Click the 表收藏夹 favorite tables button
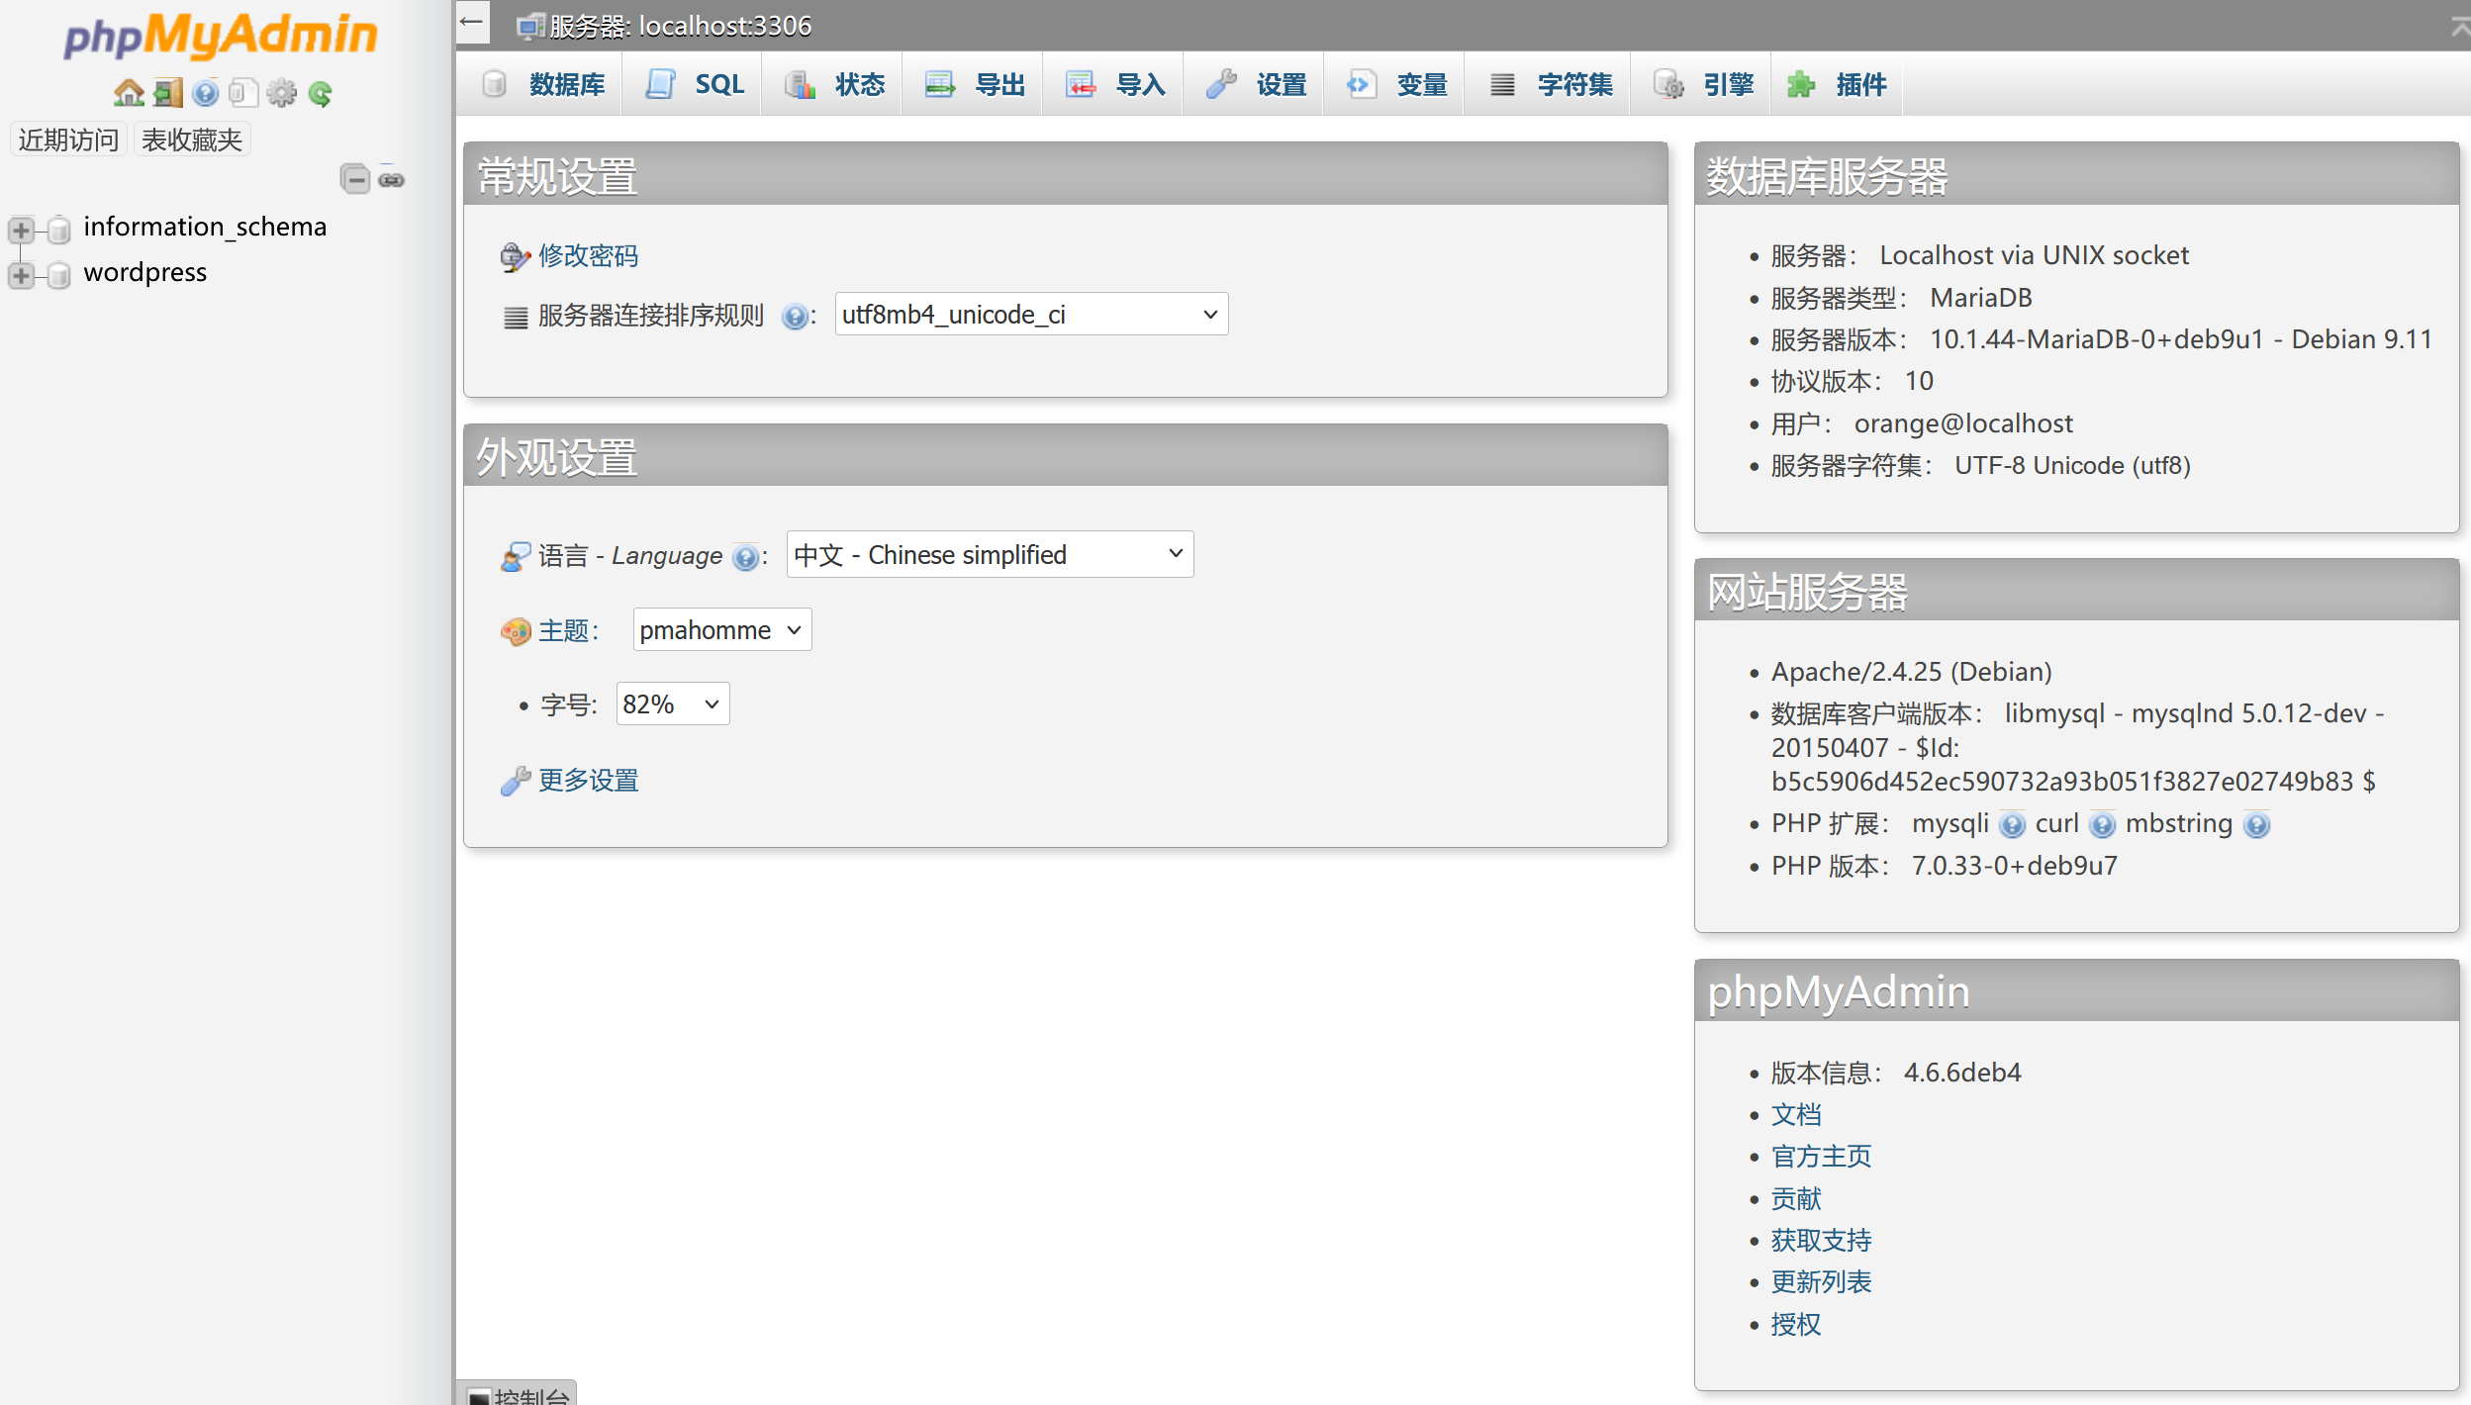2471x1405 pixels. pyautogui.click(x=192, y=140)
